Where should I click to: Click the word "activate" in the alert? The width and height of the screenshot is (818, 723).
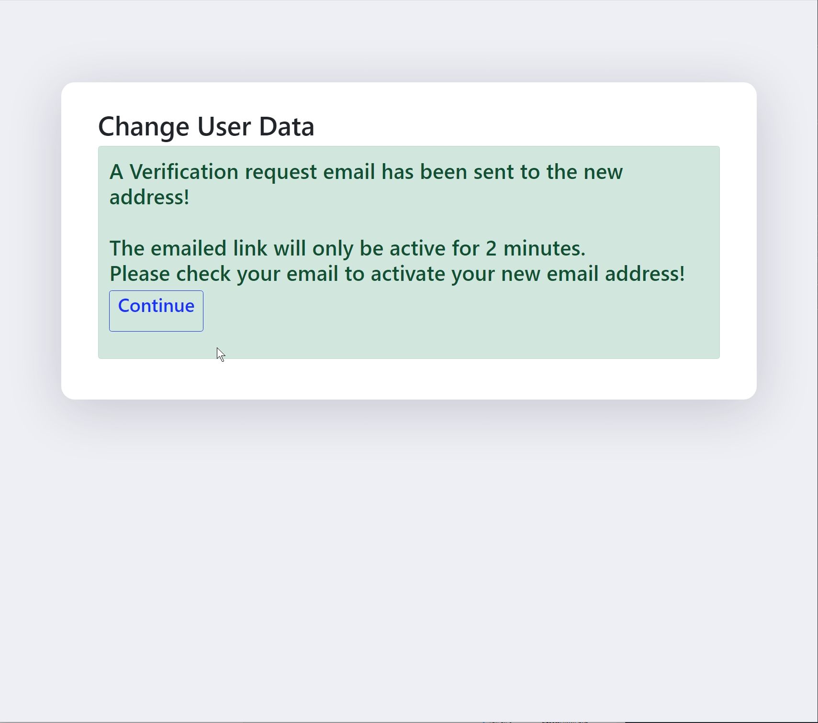[408, 274]
